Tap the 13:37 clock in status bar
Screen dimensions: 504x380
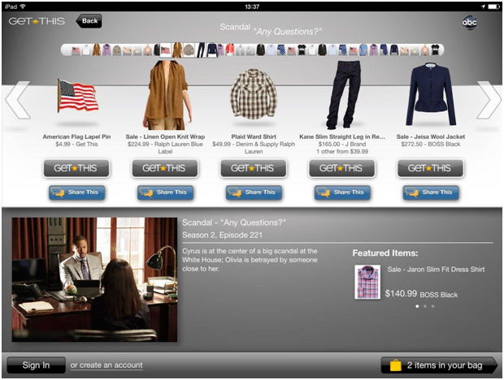tap(252, 6)
